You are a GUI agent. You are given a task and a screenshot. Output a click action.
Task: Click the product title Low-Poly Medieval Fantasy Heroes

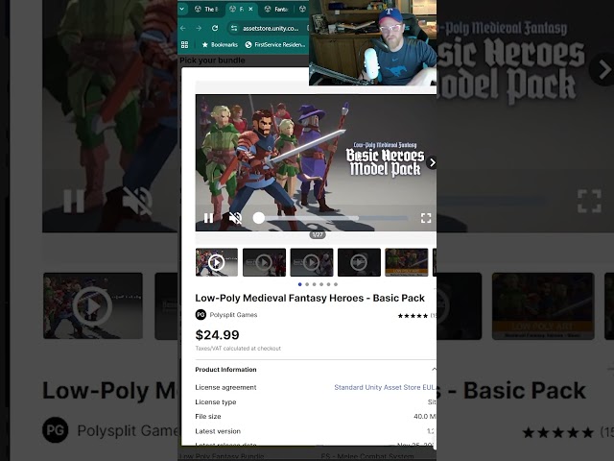(x=310, y=299)
